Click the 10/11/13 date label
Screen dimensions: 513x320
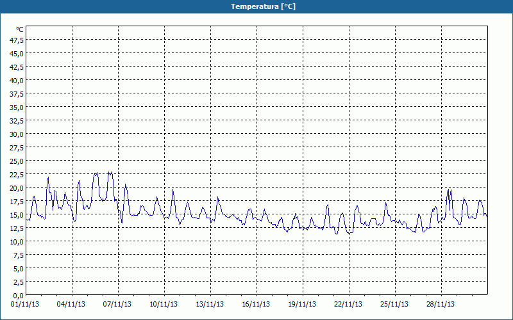164,305
